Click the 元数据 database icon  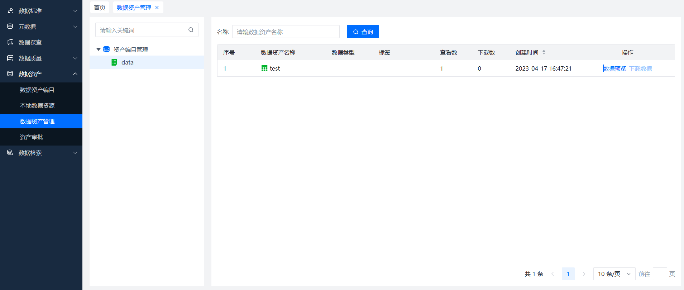tap(10, 27)
